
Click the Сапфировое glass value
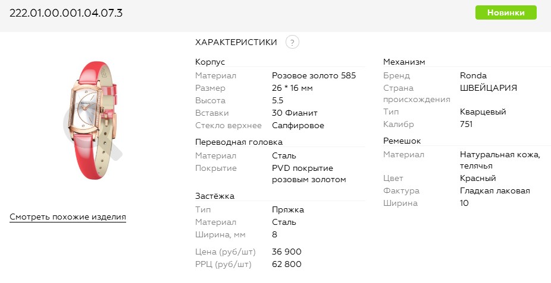click(298, 125)
